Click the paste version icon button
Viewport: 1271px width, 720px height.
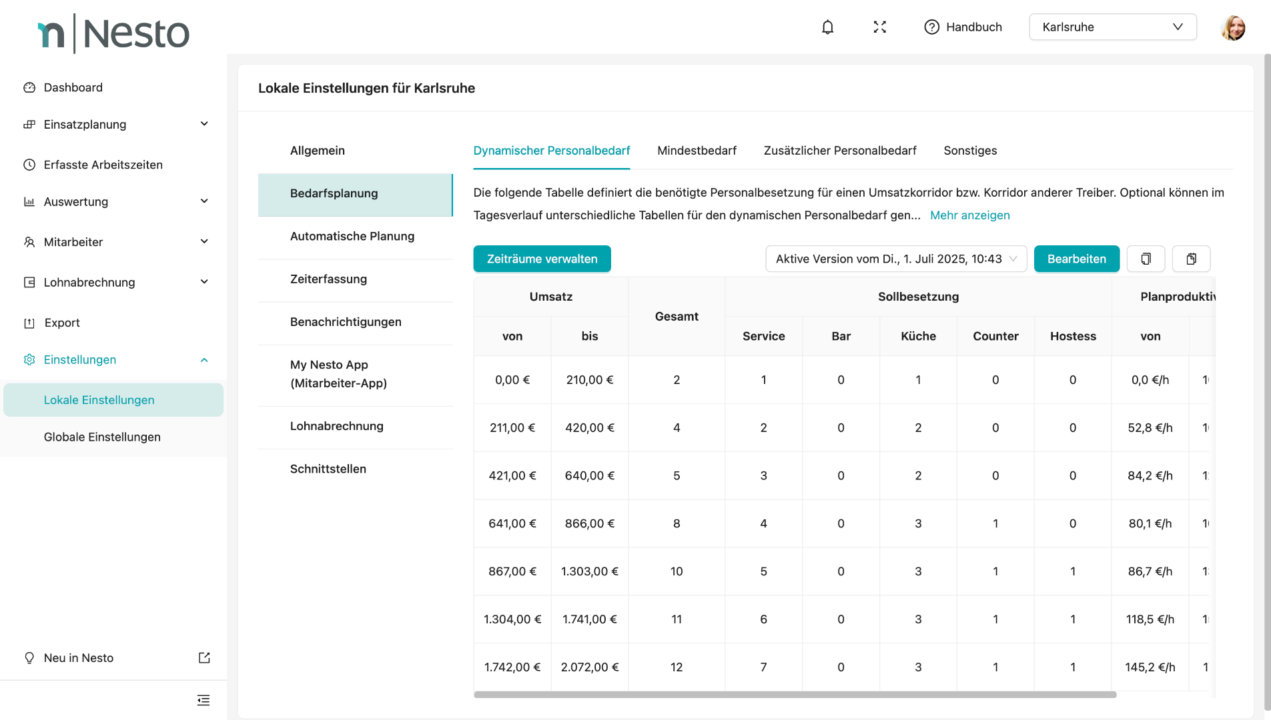point(1191,259)
